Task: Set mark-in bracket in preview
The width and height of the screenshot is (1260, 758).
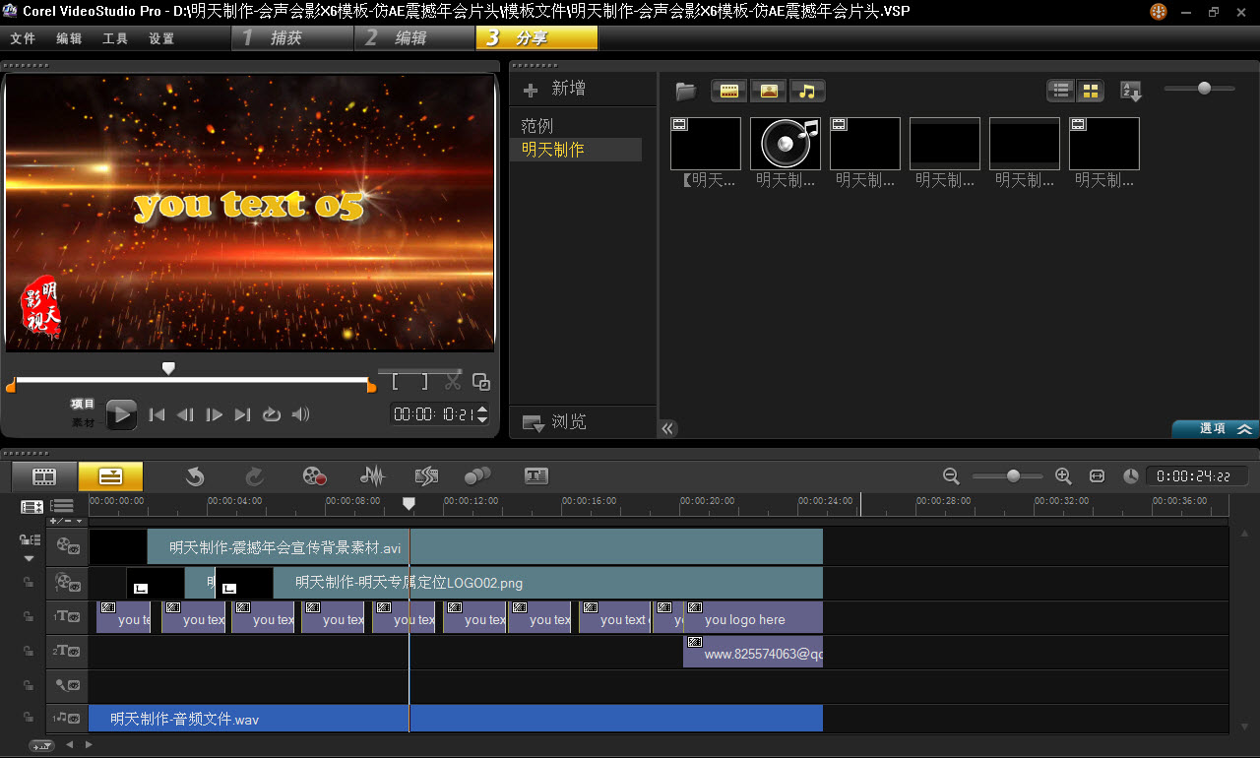Action: click(397, 382)
